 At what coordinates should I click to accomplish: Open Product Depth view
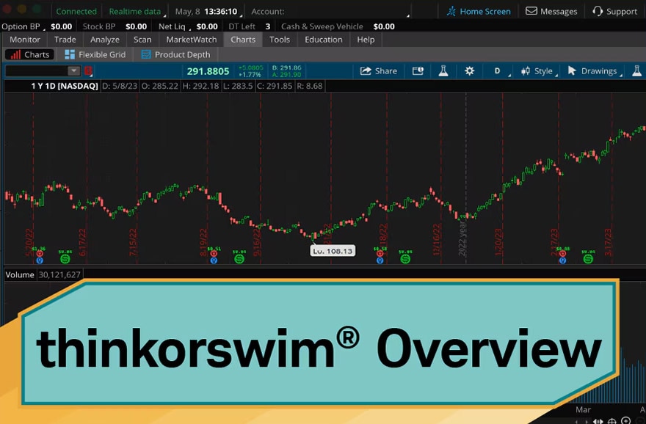point(175,54)
